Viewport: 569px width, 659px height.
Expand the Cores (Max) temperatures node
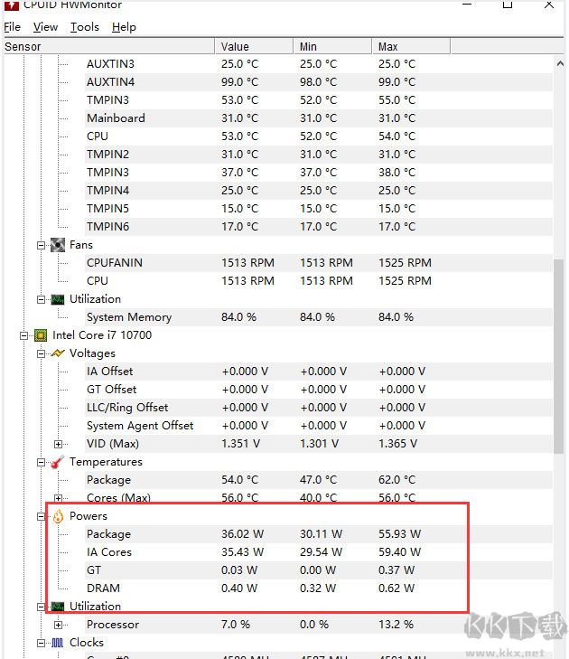click(58, 498)
